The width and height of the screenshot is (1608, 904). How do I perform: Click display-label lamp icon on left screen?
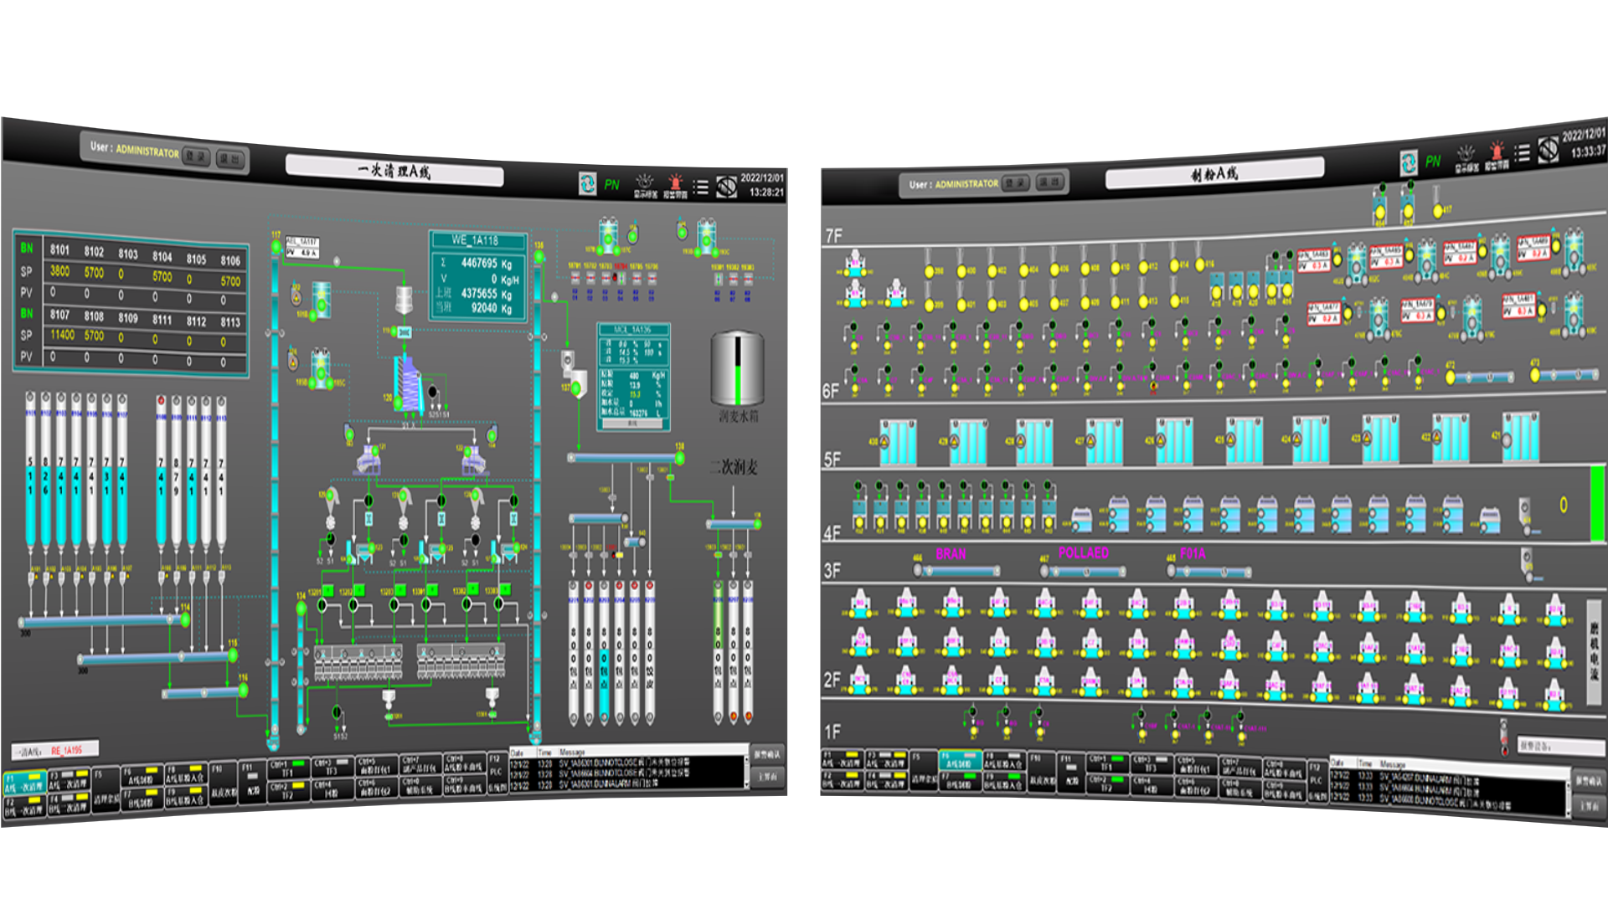click(x=643, y=183)
